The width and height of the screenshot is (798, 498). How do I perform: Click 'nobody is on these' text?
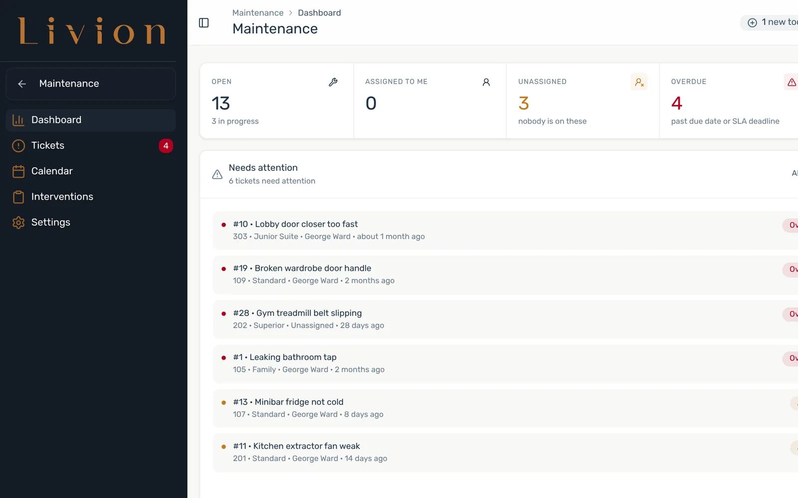click(x=552, y=122)
